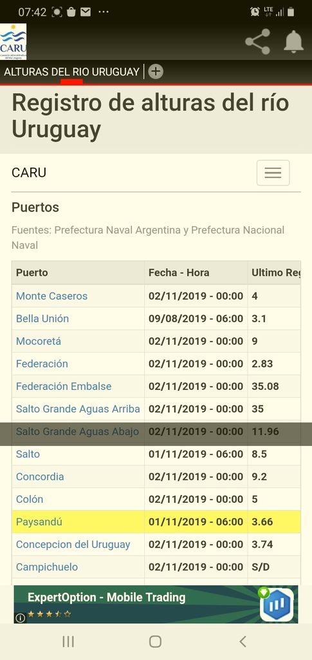Tap the Android back button
This screenshot has width=312, height=660.
(243, 641)
